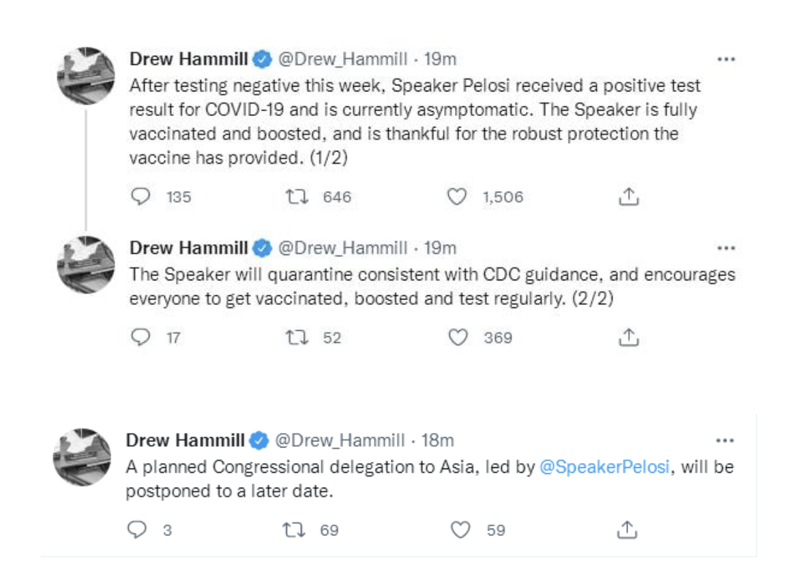Share the quarantine (2/2) tweet
The image size is (798, 575).
coord(627,337)
